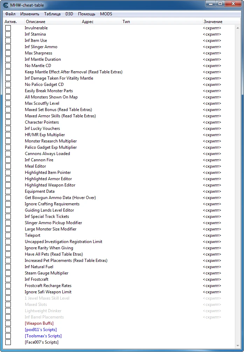Select the Inf Cannon Fire row
The width and height of the screenshot is (244, 352).
pyautogui.click(x=39, y=160)
